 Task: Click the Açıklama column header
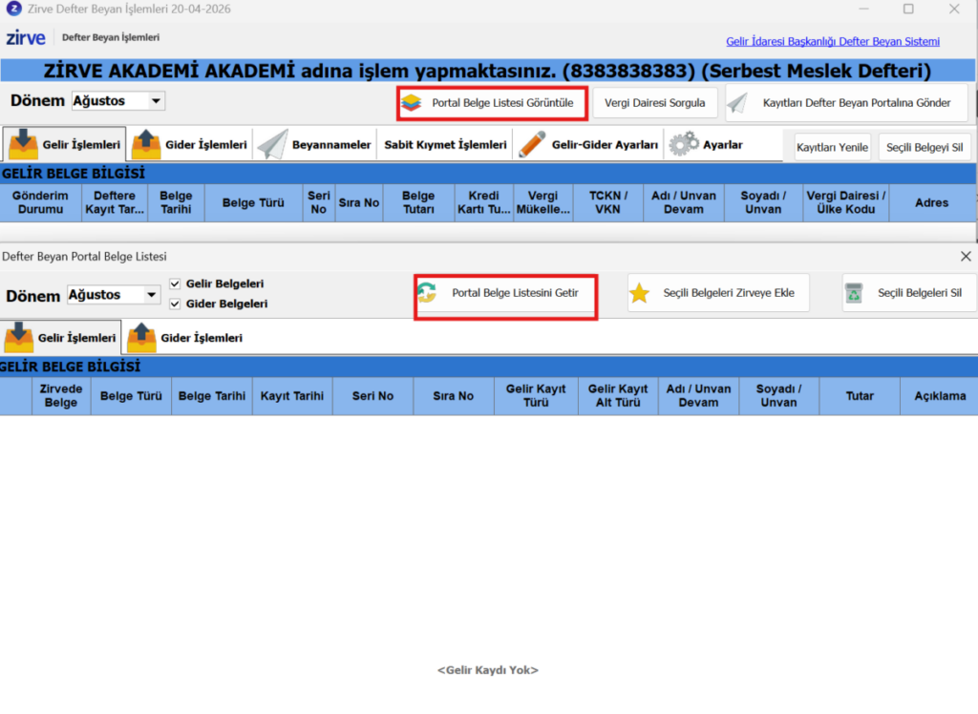pyautogui.click(x=940, y=396)
